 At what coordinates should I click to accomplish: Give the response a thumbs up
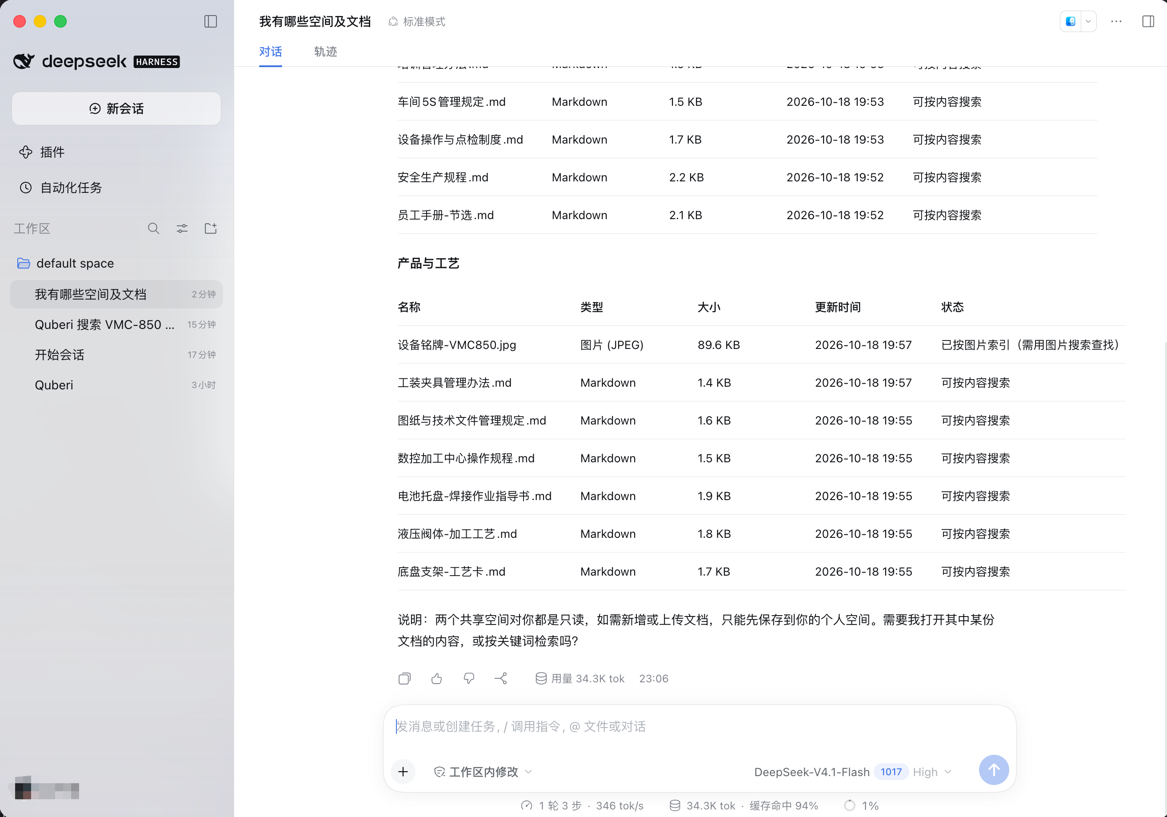pos(436,679)
